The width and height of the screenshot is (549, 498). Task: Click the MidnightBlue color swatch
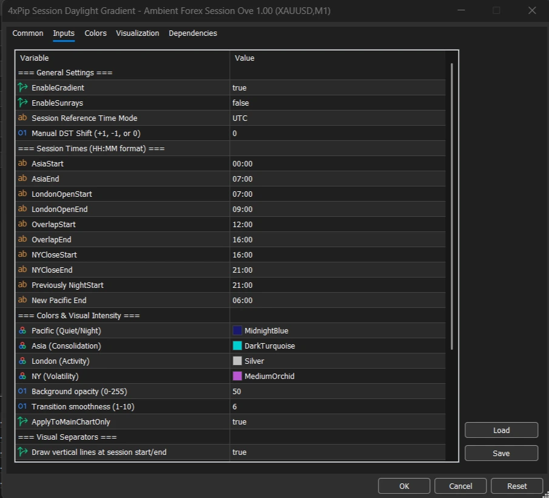pyautogui.click(x=237, y=330)
